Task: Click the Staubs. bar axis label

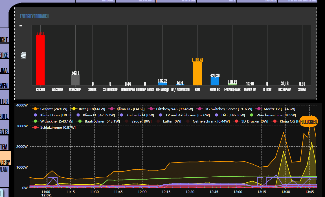Action: tap(93, 90)
